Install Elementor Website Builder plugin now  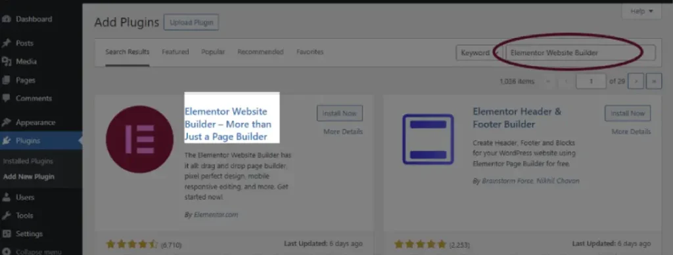[340, 113]
